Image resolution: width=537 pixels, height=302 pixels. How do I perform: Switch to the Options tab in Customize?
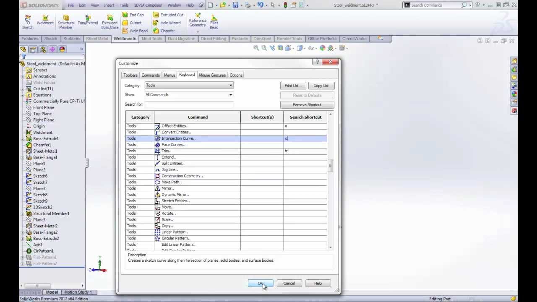(x=236, y=75)
